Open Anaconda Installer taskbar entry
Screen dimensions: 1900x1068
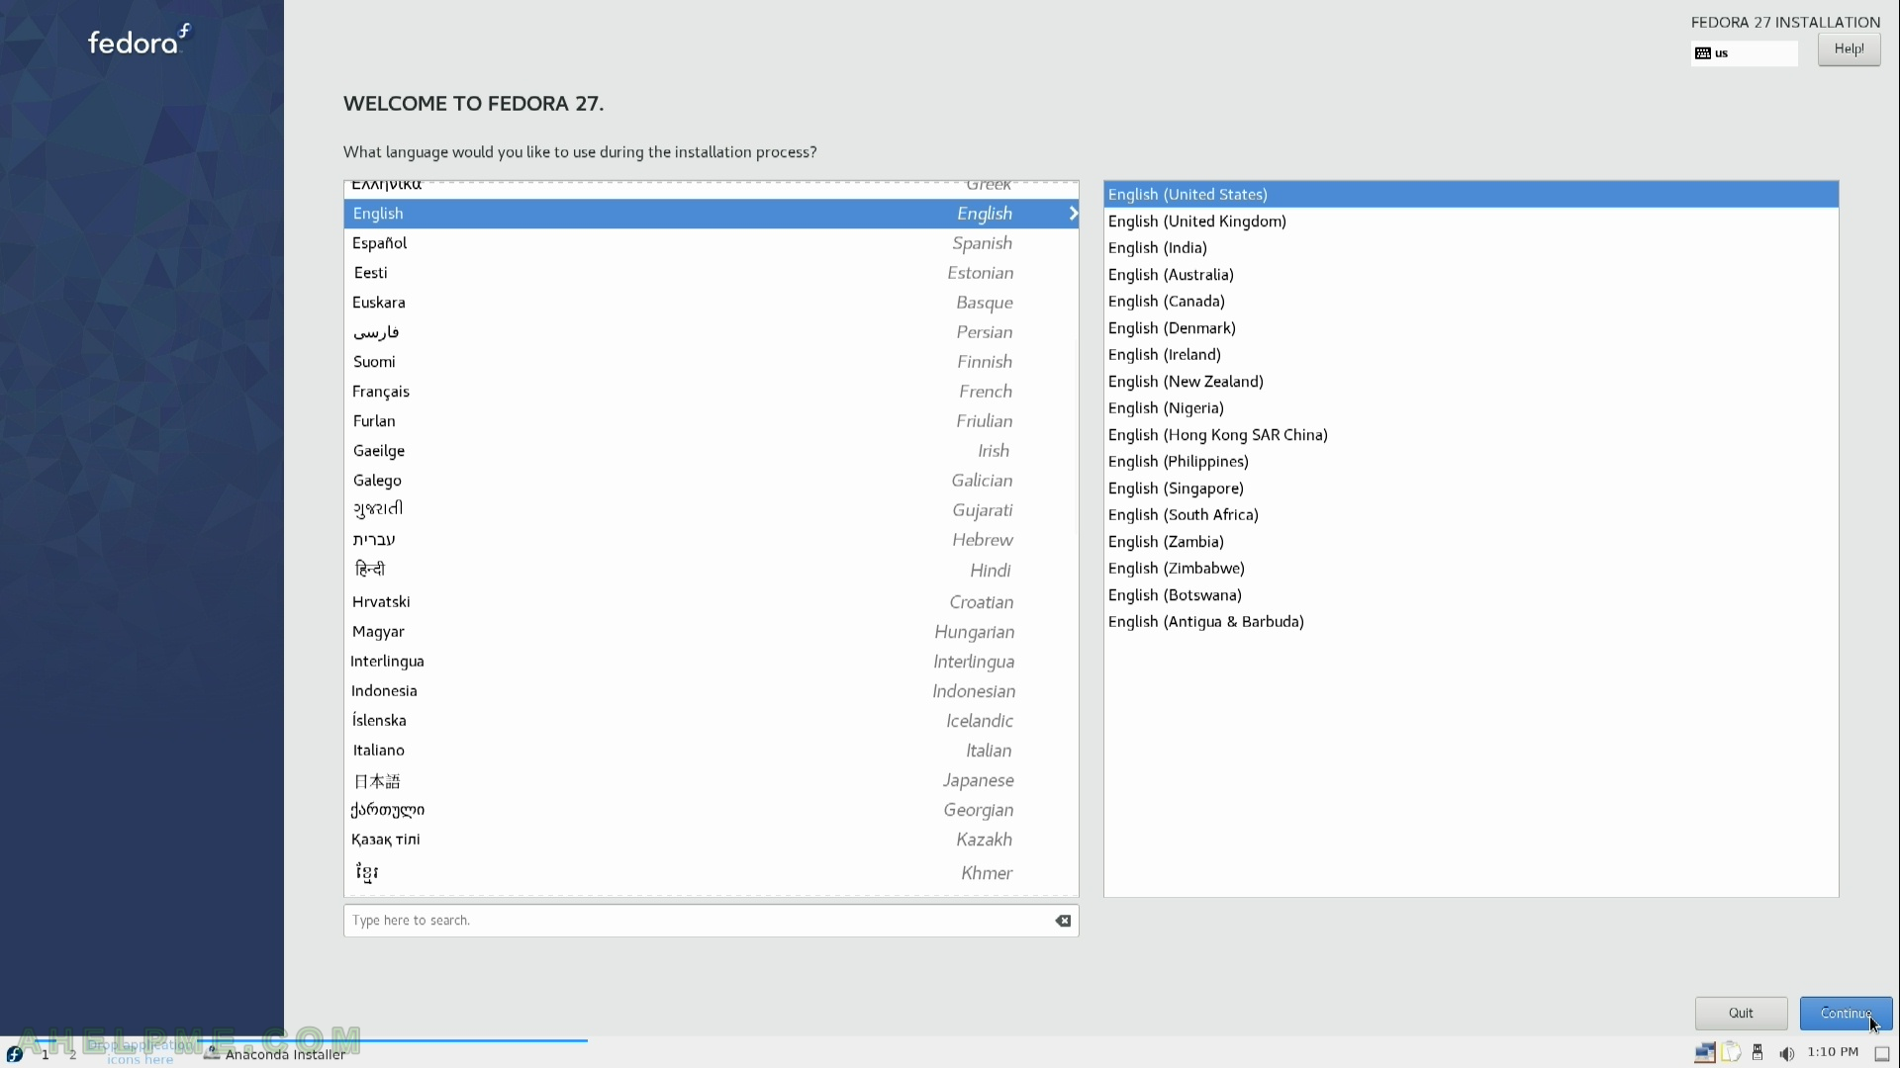tap(275, 1054)
